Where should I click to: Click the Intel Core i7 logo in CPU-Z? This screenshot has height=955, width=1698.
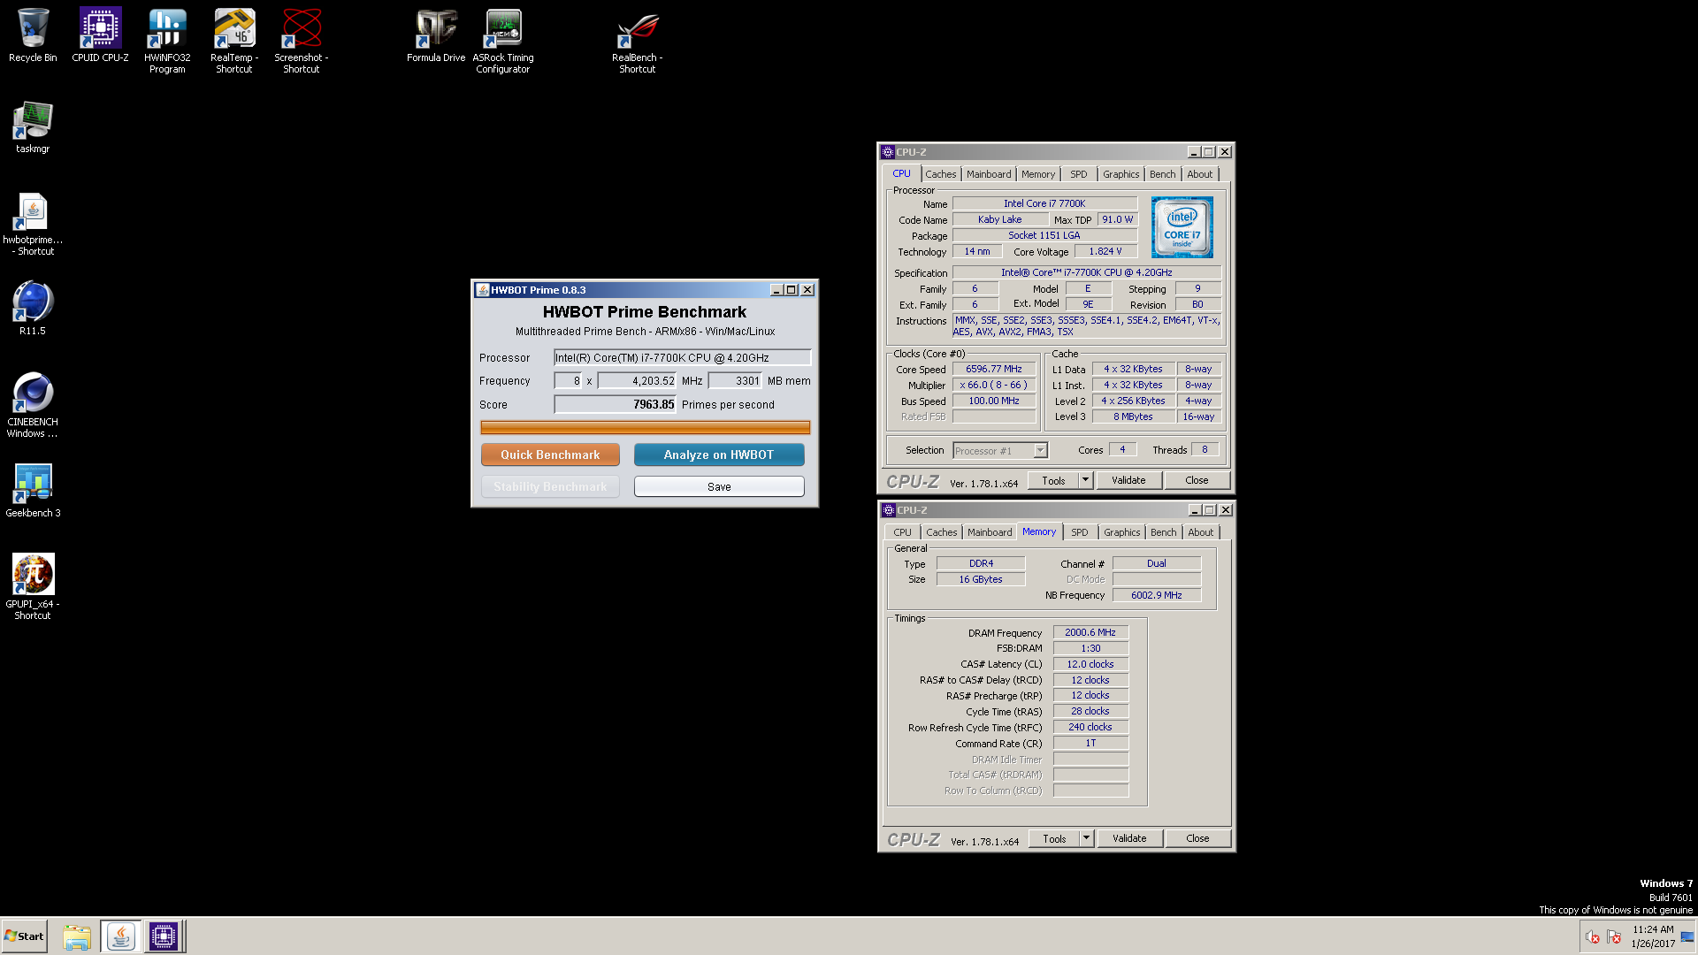(1182, 227)
